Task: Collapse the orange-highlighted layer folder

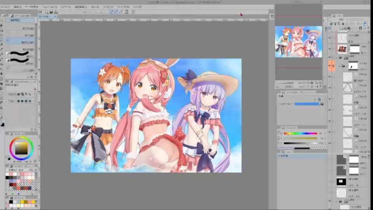Action: [x=340, y=66]
